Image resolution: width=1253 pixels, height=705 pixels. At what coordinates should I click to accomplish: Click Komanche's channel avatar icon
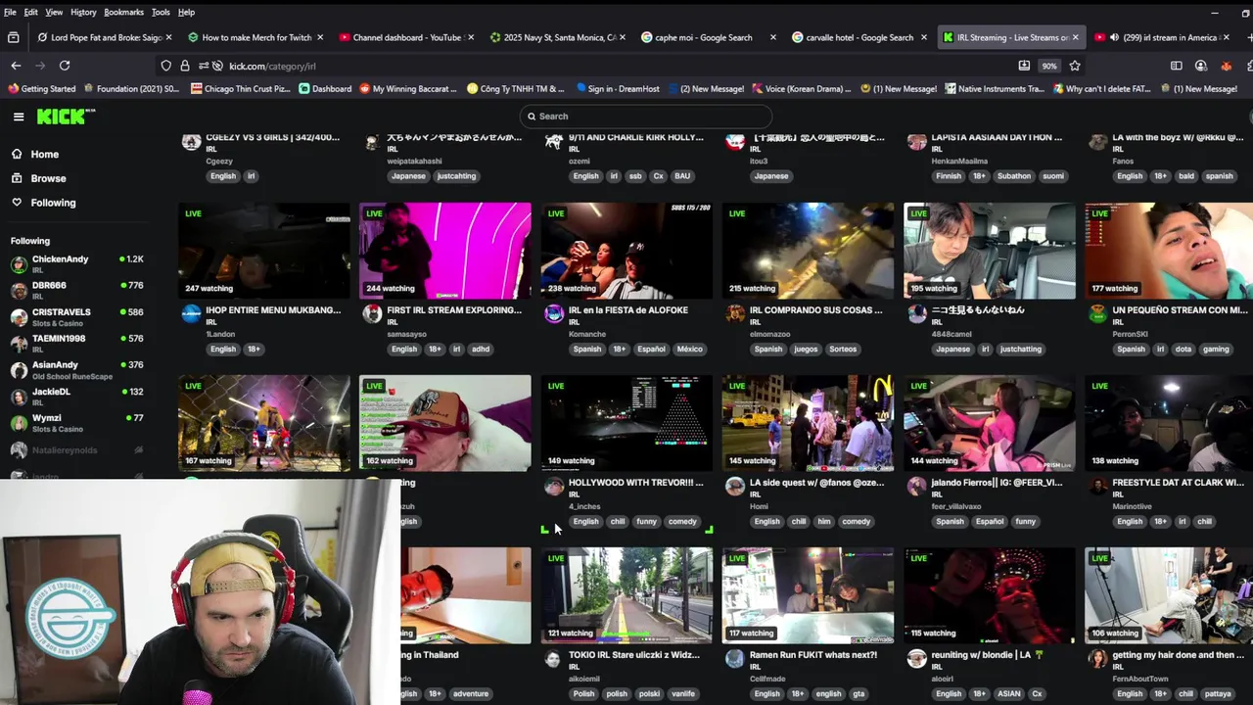(554, 313)
